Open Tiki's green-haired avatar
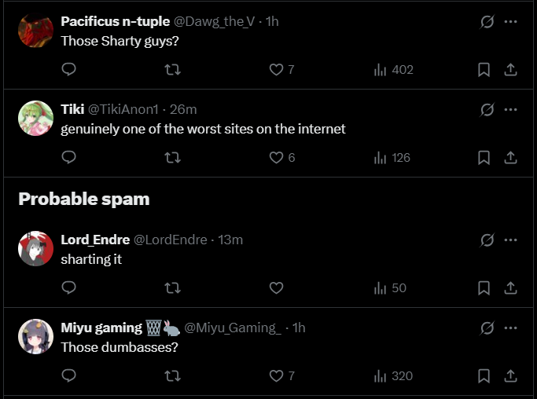Screen dimensions: 537x399 [x=35, y=118]
